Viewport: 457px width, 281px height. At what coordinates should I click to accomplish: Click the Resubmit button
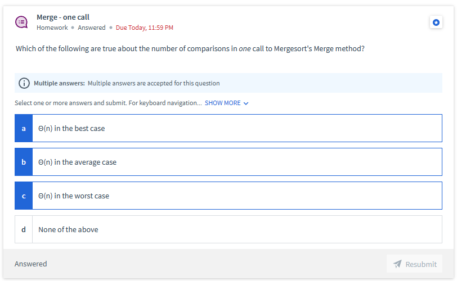point(414,264)
